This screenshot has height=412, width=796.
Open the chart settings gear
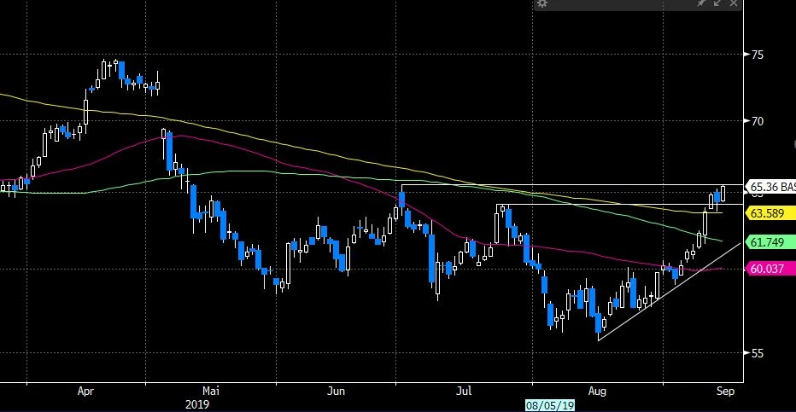(x=542, y=5)
